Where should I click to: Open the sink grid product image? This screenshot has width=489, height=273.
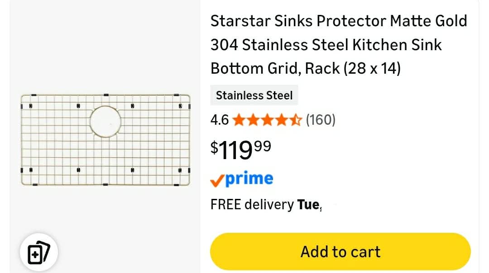coord(105,140)
